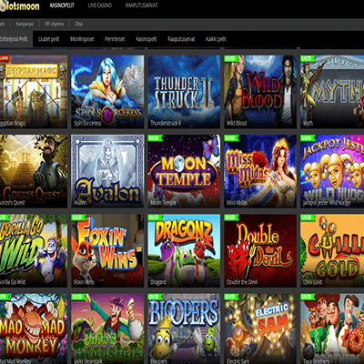
Task: Play the Bloopers game tile
Action: tap(184, 329)
